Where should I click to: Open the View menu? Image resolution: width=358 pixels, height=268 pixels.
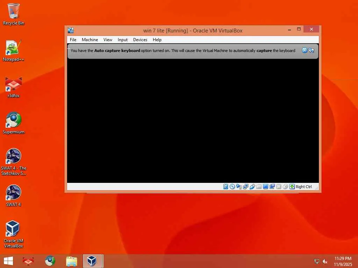pyautogui.click(x=108, y=40)
